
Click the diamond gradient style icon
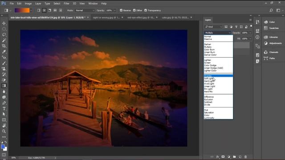click(61, 10)
